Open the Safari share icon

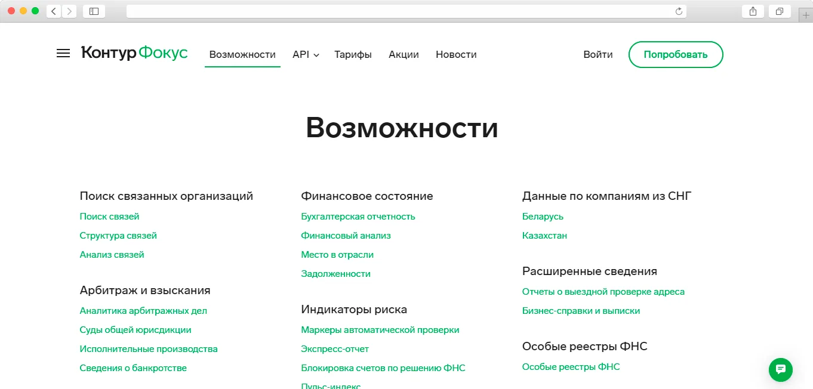753,11
